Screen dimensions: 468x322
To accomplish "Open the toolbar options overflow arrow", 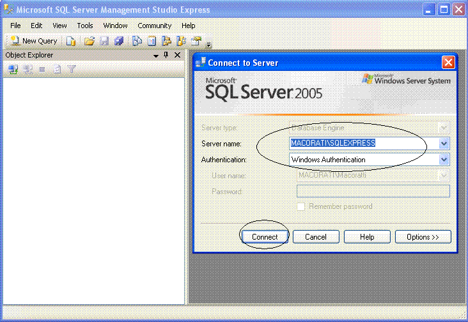I will 209,45.
